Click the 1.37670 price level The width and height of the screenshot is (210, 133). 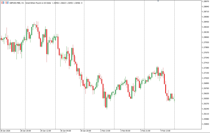click(206, 52)
